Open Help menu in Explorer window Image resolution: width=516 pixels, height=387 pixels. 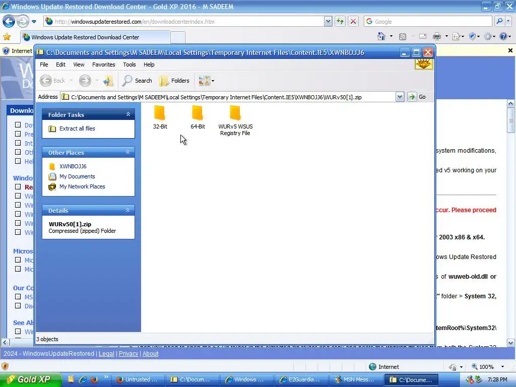[x=149, y=64]
